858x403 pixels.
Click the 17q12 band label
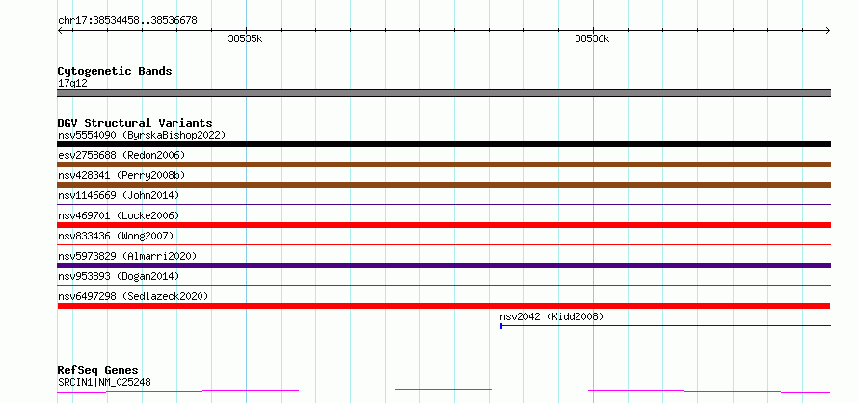[72, 84]
